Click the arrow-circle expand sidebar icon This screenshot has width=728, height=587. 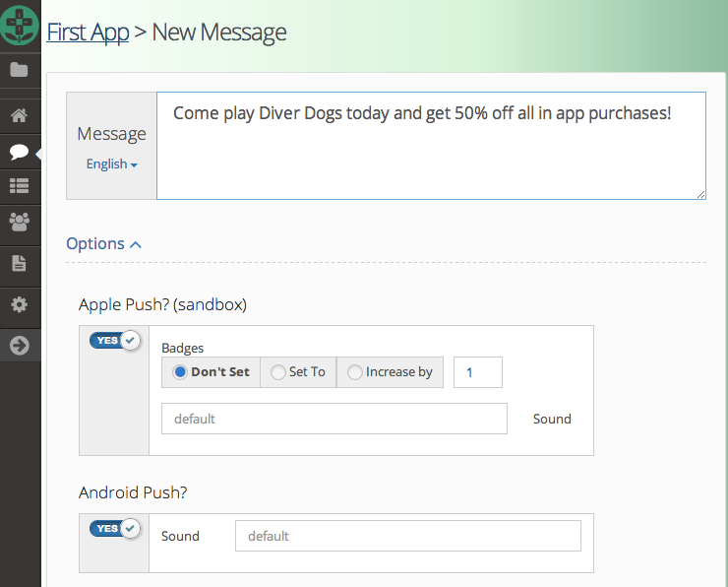coord(19,346)
